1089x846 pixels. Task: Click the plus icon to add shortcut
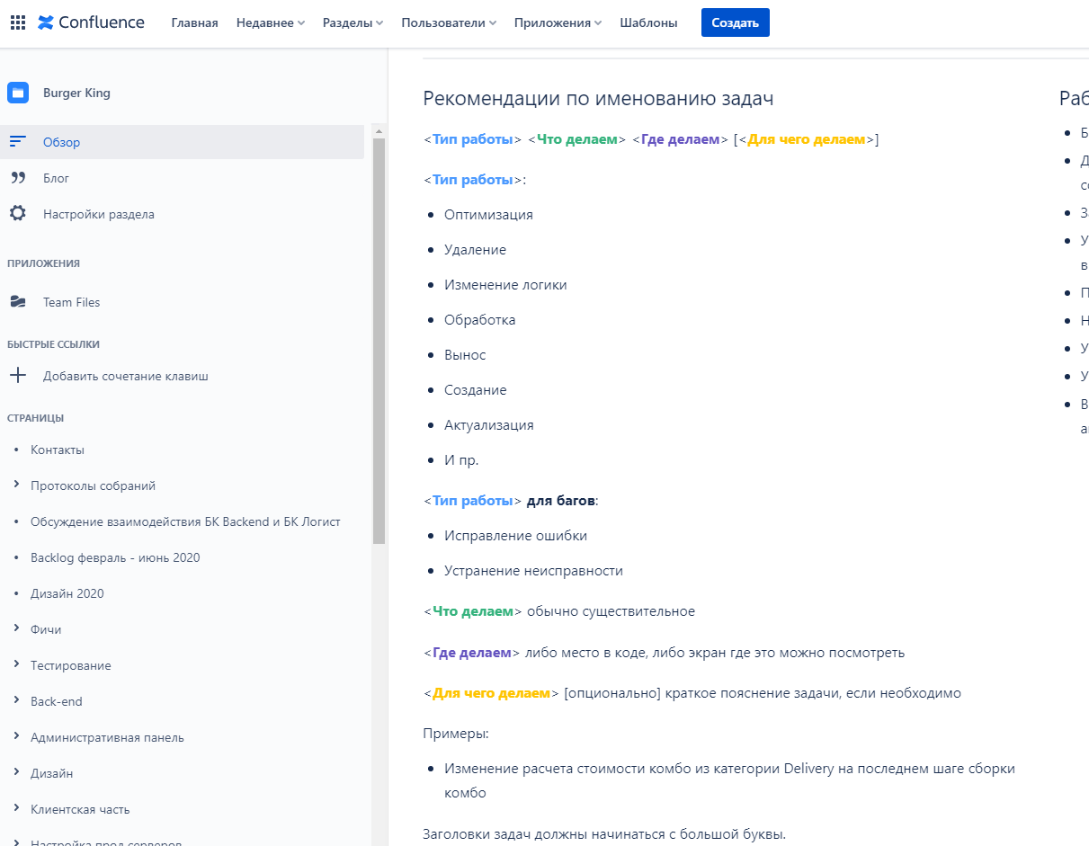[x=18, y=376]
